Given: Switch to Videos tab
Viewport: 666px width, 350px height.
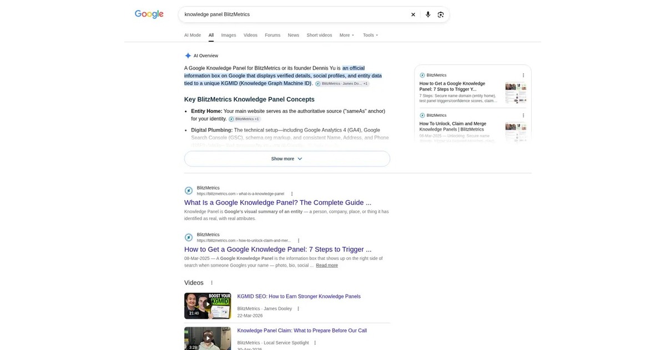Looking at the screenshot, I should tap(250, 35).
